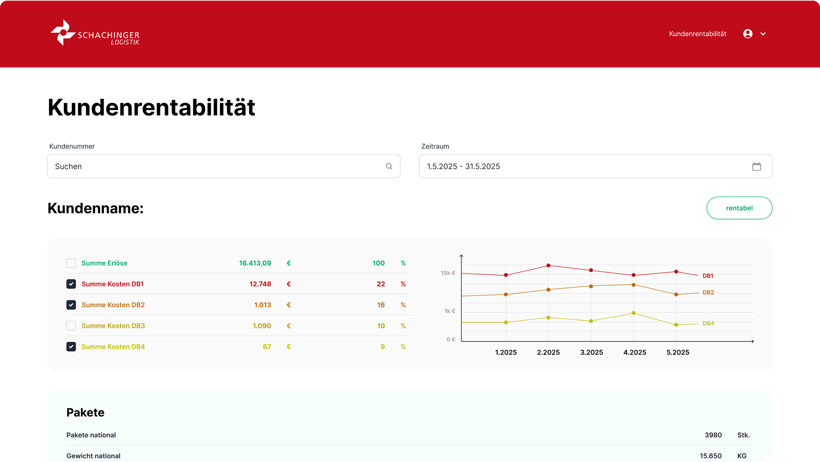Select the DB4 chart line label
Viewport: 820px width, 462px height.
coord(708,323)
